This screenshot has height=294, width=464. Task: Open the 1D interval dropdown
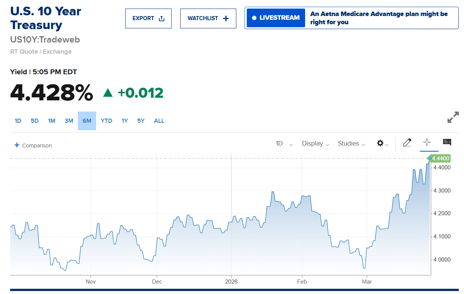tap(284, 144)
